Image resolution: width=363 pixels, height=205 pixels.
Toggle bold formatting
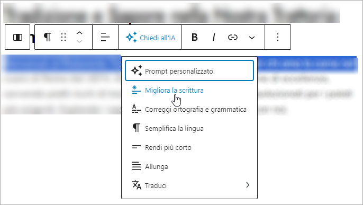coord(195,37)
